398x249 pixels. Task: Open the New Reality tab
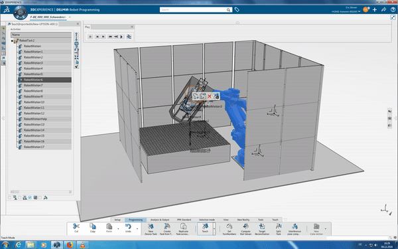pos(243,220)
